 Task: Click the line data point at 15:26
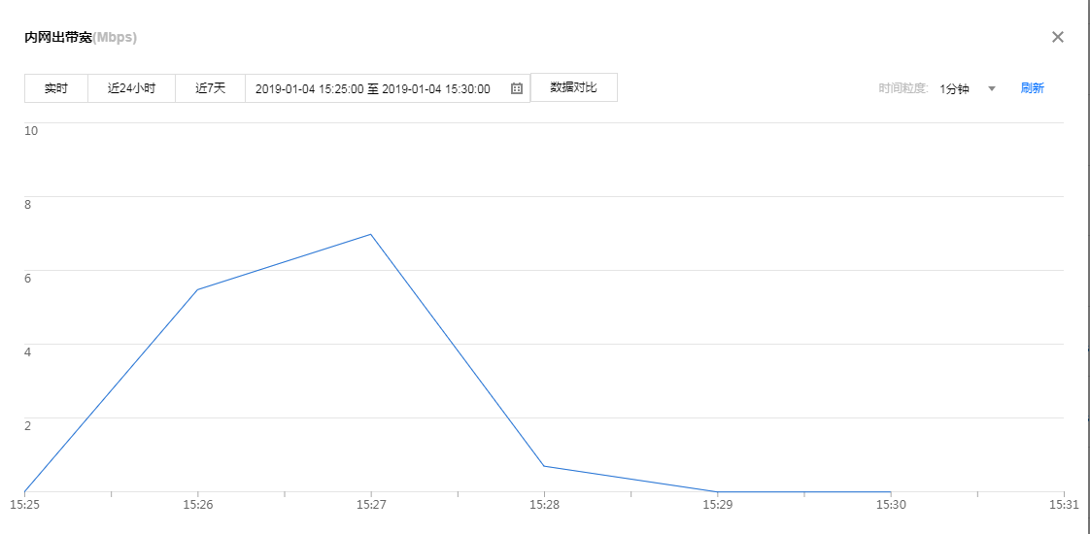point(197,289)
